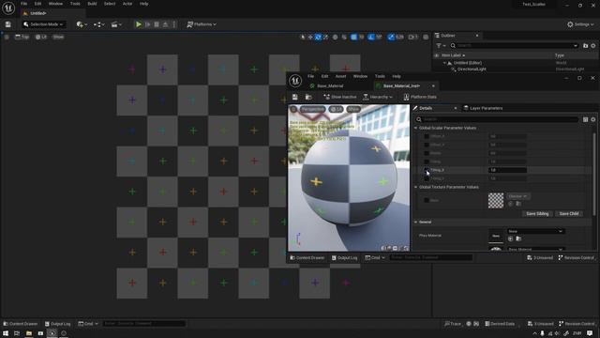The image size is (600, 338).
Task: Enable the fourth scalar parameter checkbox
Action: point(427,161)
